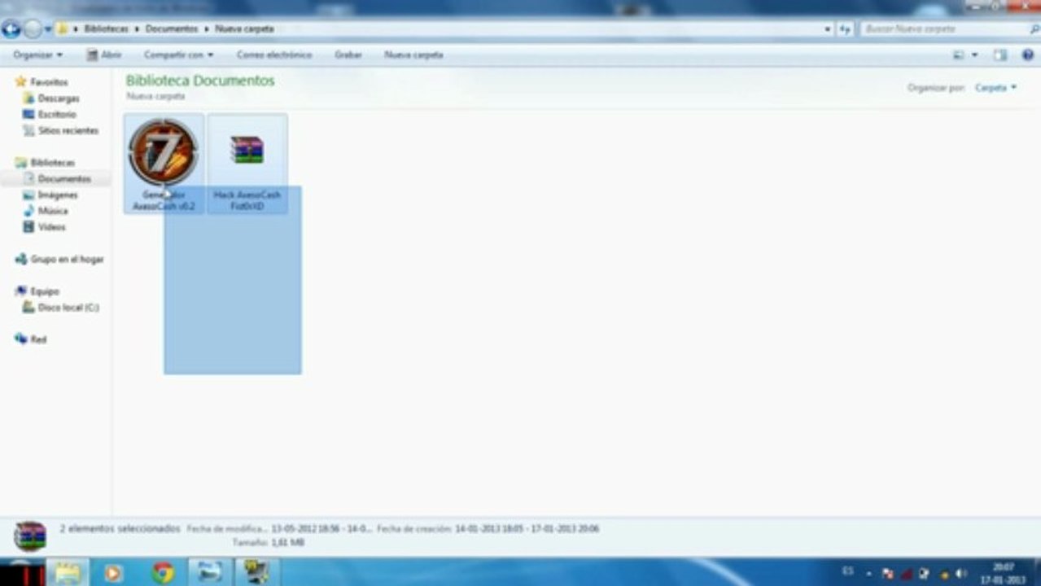Launch Google Chrome from the taskbar
Screen dimensions: 1041x586
click(163, 574)
